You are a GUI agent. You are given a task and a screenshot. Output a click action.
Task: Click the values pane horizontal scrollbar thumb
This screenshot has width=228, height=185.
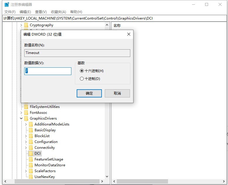[142, 181]
